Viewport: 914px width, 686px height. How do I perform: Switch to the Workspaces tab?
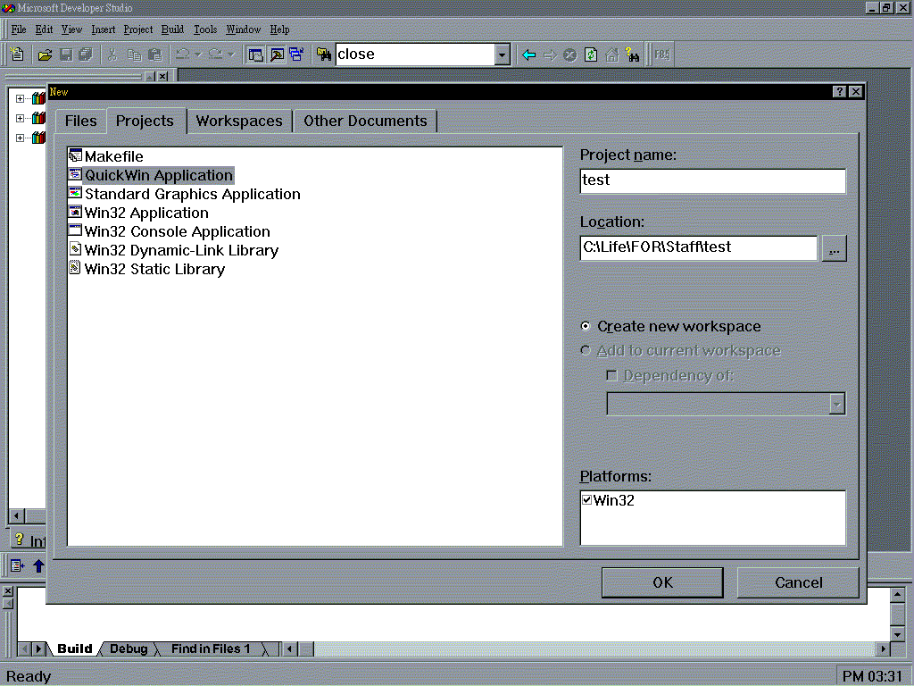tap(239, 121)
